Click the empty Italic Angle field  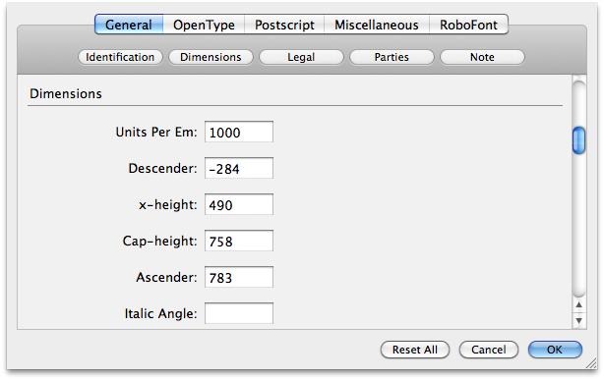(239, 313)
